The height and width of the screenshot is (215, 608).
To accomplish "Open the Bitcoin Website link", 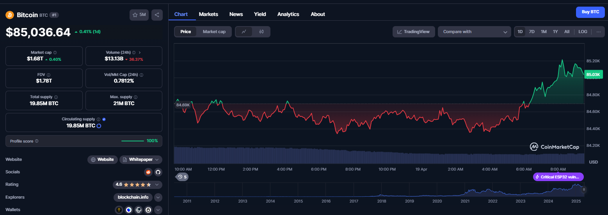I will click(x=103, y=159).
